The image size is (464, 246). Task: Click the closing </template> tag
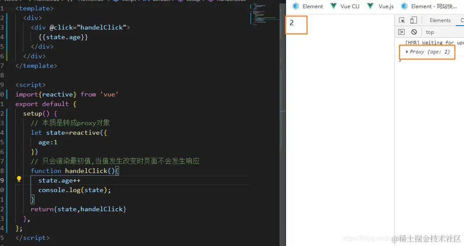click(36, 66)
